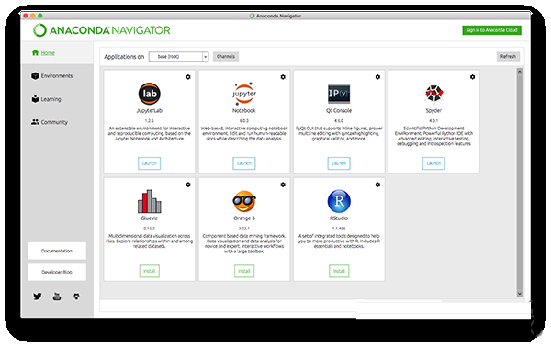
Task: Open the Twitter link icon
Action: pyautogui.click(x=38, y=297)
